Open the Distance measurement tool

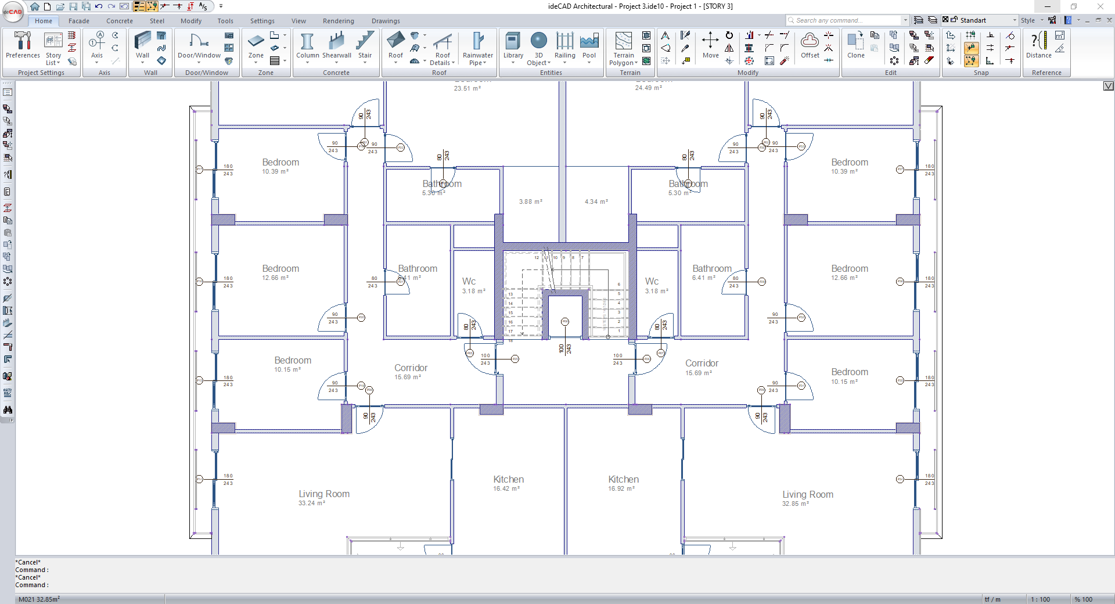(x=1038, y=46)
